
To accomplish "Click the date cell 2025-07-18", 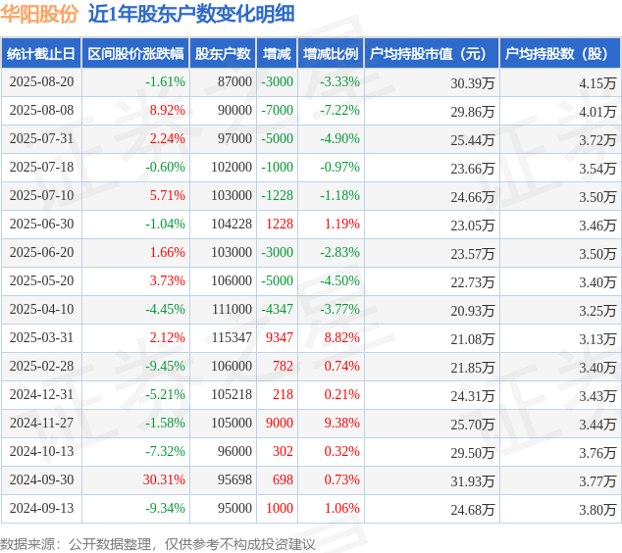I will [41, 167].
